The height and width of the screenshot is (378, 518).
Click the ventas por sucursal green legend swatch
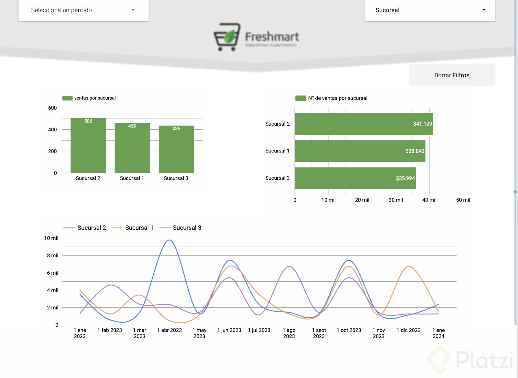pyautogui.click(x=67, y=98)
